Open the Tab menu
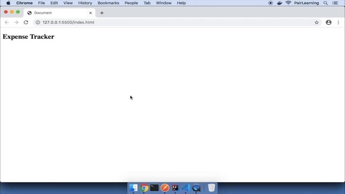 [x=147, y=3]
